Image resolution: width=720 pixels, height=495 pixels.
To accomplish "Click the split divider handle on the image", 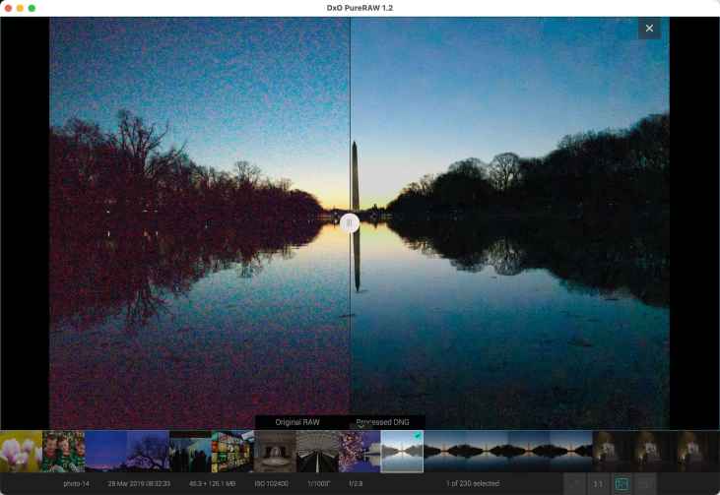I will tap(350, 223).
